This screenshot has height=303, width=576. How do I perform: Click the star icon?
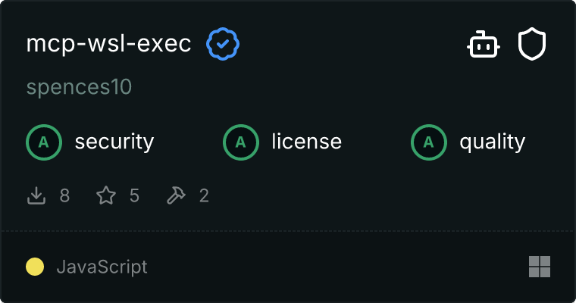coord(106,196)
